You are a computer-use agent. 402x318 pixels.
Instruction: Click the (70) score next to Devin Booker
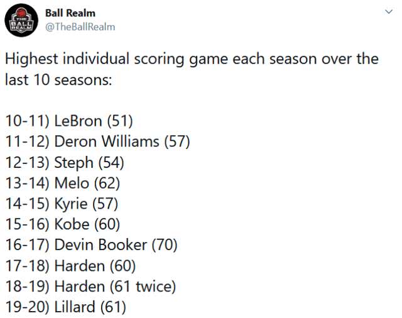pyautogui.click(x=165, y=244)
